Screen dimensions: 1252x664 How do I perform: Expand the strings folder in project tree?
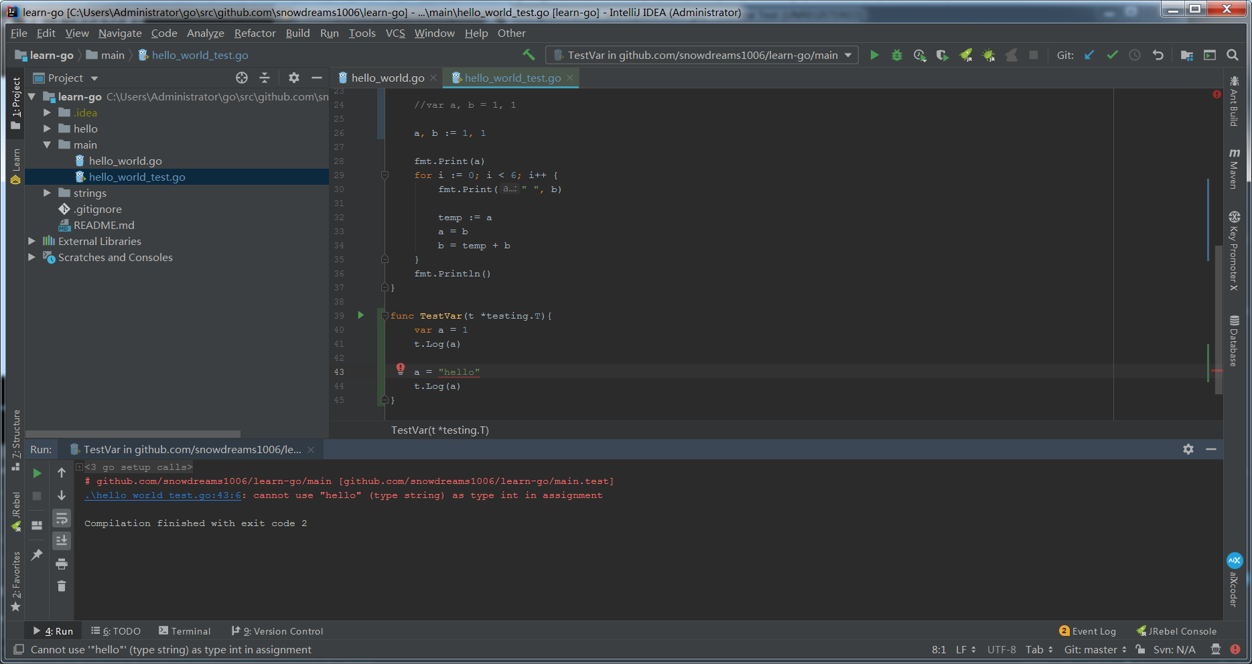coord(47,193)
